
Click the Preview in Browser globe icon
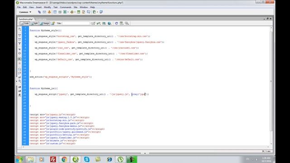tap(110, 23)
